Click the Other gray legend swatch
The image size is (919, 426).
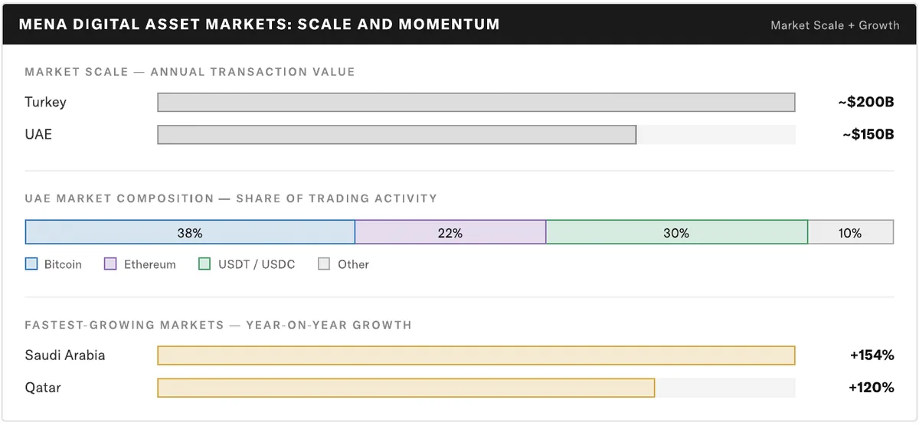[324, 264]
